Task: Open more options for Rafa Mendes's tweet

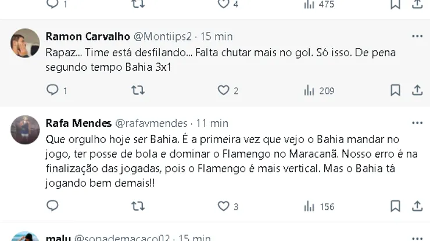Action: point(417,123)
